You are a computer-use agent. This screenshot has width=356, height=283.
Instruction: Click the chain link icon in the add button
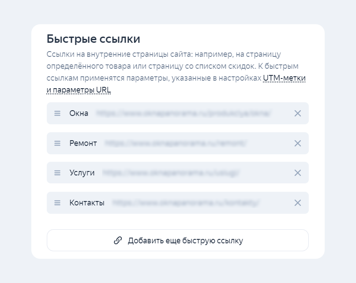(x=118, y=240)
